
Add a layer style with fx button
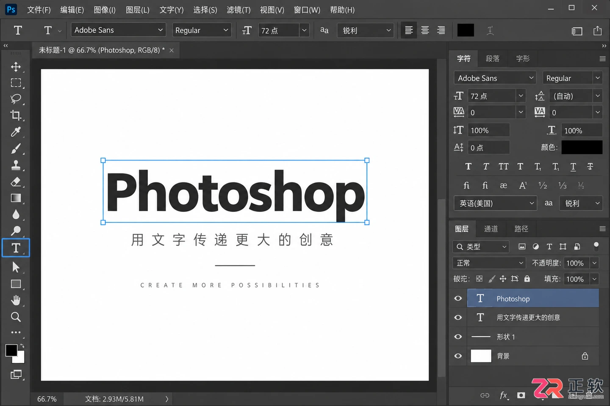tap(503, 395)
